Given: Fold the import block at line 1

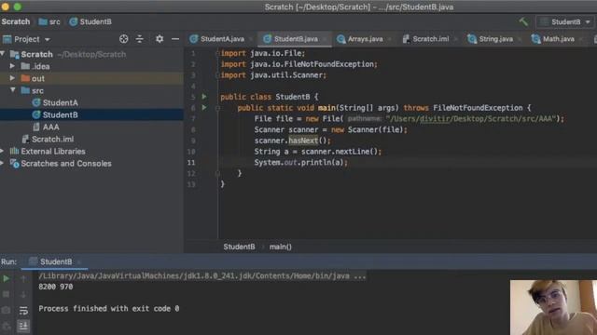Looking at the screenshot, I should (x=217, y=54).
